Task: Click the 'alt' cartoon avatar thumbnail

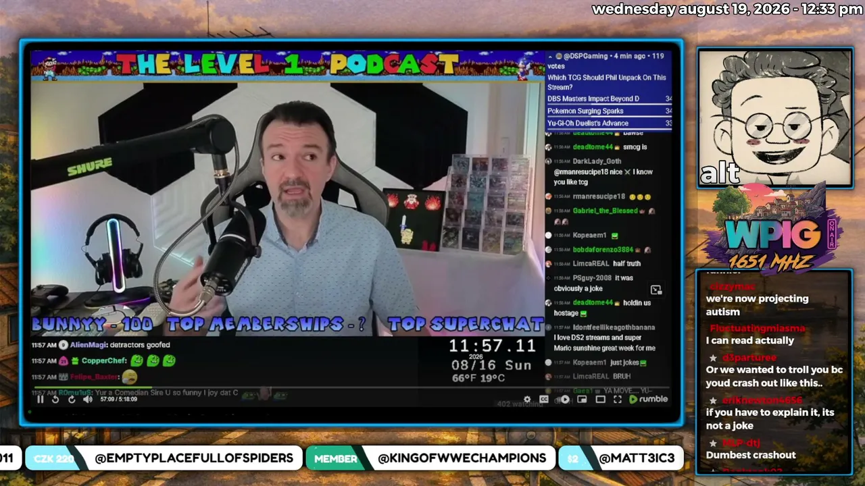Action: (x=774, y=117)
